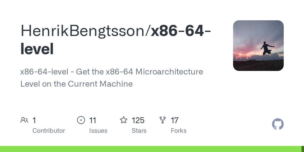This screenshot has width=304, height=152.
Task: Select the repository description text
Action: click(112, 78)
